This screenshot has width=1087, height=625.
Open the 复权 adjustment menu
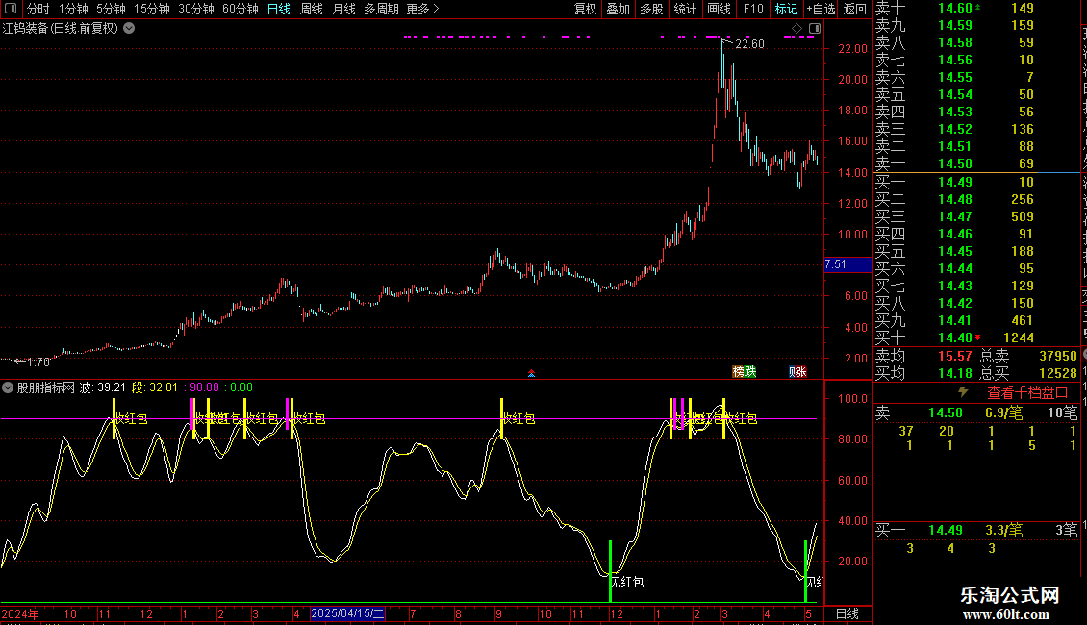[x=585, y=9]
